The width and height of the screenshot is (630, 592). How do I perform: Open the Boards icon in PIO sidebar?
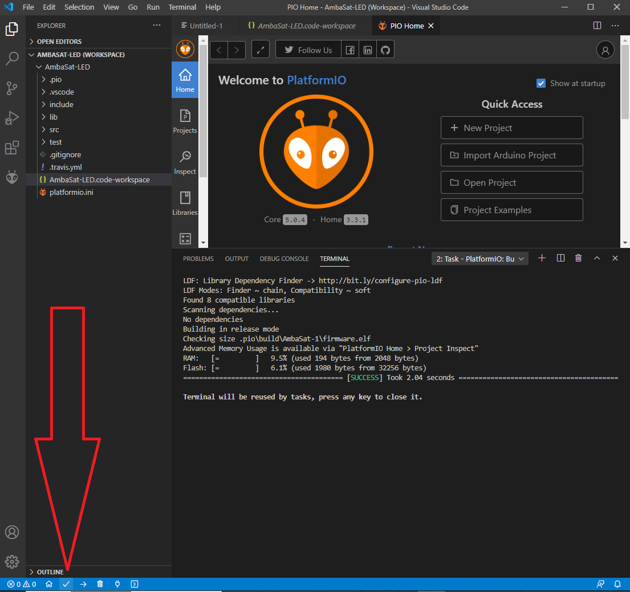point(185,239)
